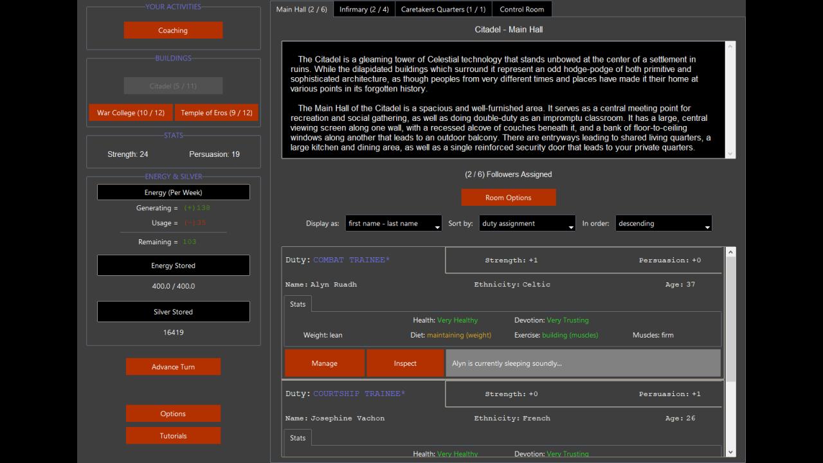The width and height of the screenshot is (823, 463).
Task: Manage follower Alyn Ruadh
Action: (324, 363)
